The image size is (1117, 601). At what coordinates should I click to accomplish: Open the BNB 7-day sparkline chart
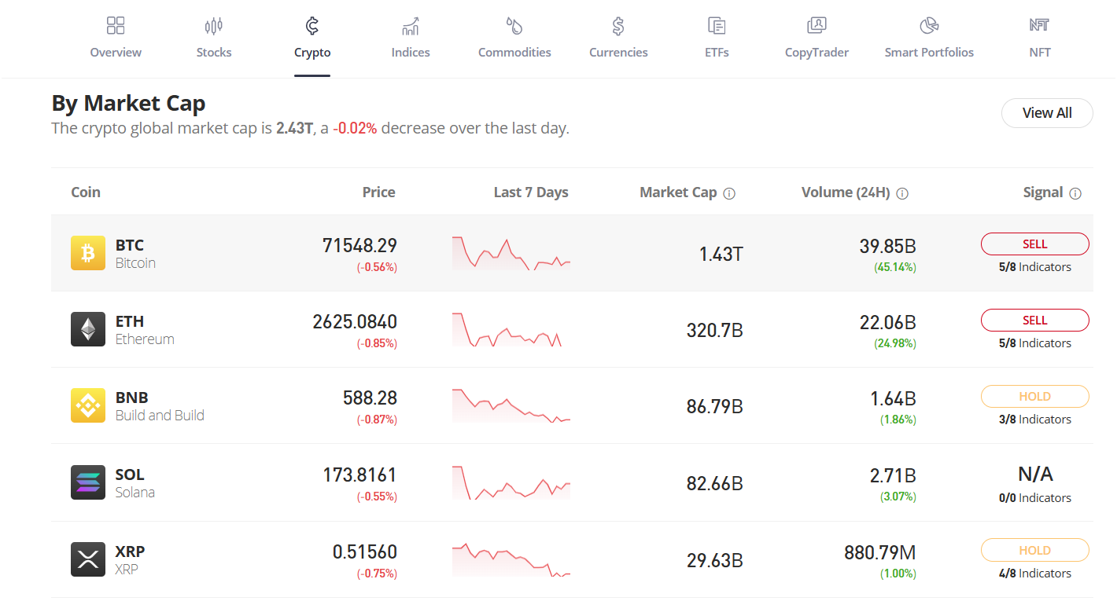511,405
